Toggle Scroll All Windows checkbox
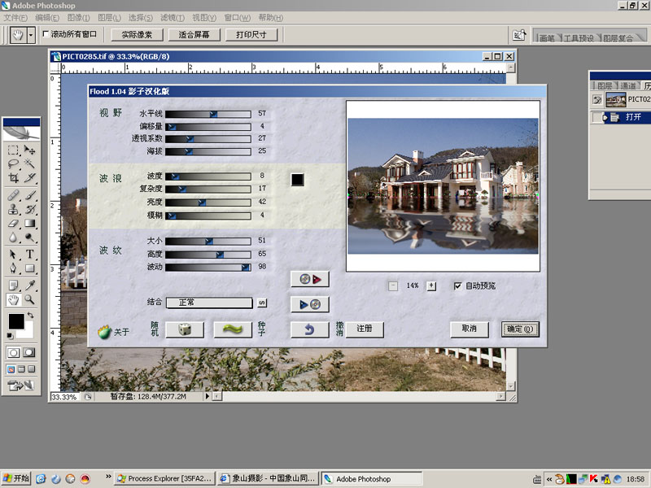This screenshot has width=651, height=488. pos(46,34)
